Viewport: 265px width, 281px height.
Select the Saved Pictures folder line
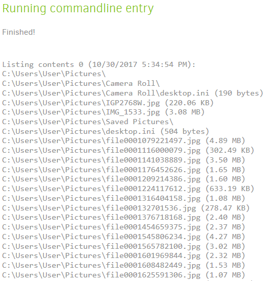[x=88, y=122]
